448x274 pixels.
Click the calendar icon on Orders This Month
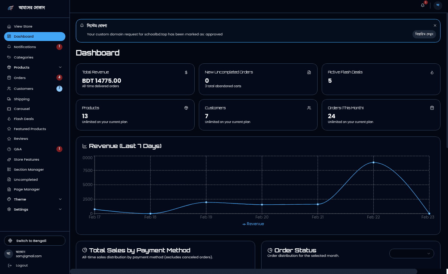click(x=432, y=108)
